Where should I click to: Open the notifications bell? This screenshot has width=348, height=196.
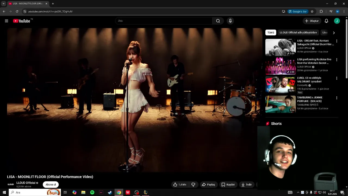pyautogui.click(x=327, y=21)
